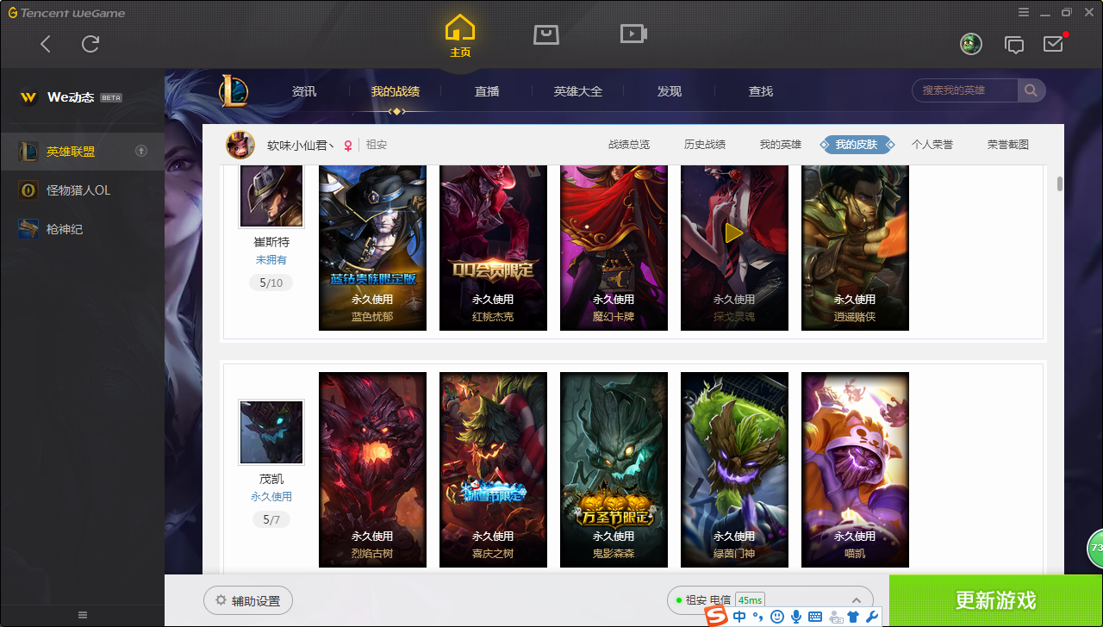Open the 英雄大全 menu
The height and width of the screenshot is (627, 1103).
coord(578,91)
